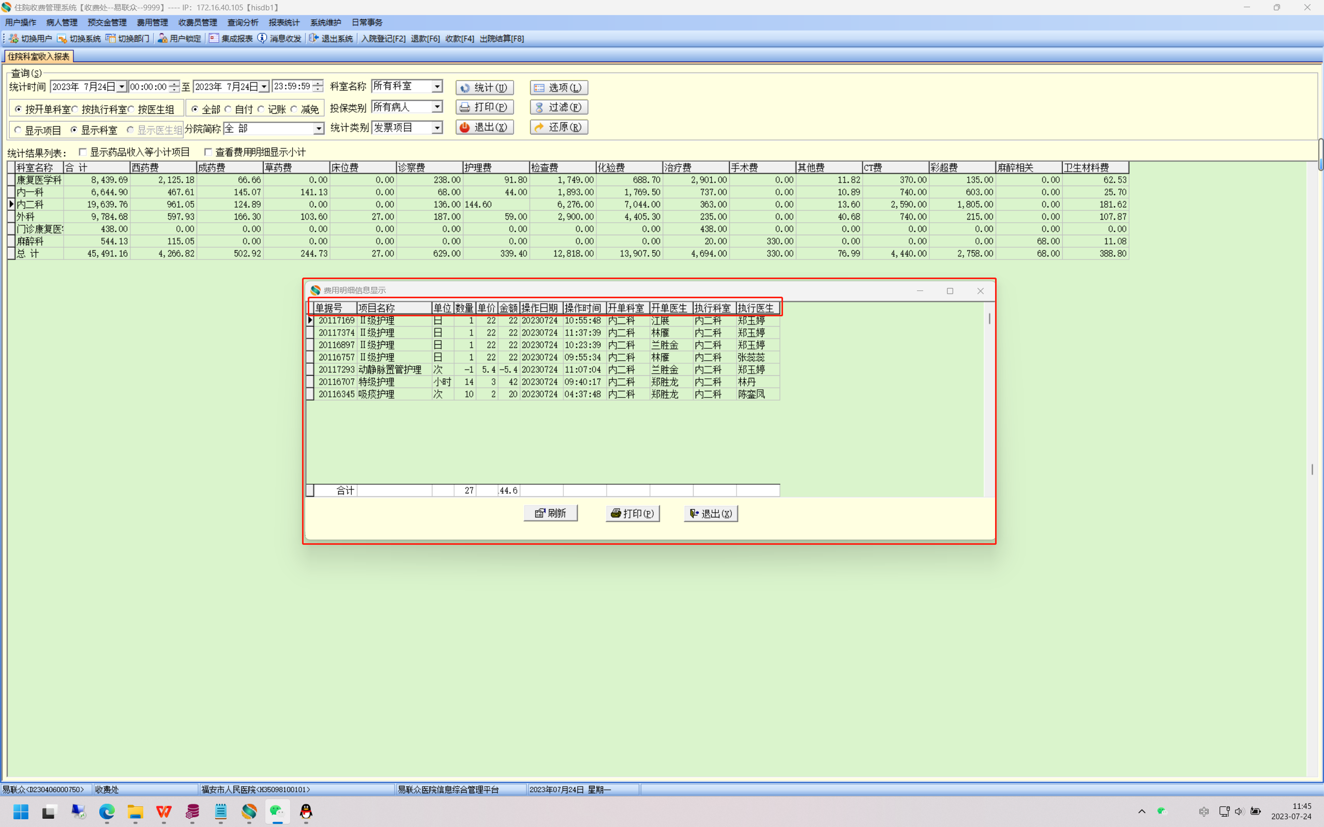Expand the 统计类别 dropdown
This screenshot has height=827, width=1324.
437,128
